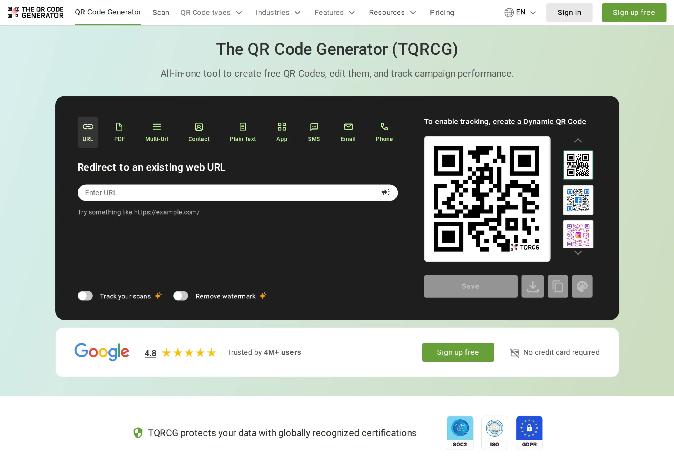Click the five gold stars rating
This screenshot has width=674, height=468.
189,352
